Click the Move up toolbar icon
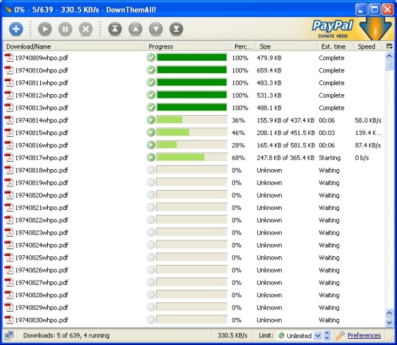 (135, 29)
